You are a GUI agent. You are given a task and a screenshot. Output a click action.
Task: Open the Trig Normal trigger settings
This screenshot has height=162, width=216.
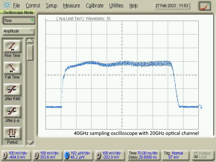[x=175, y=155]
